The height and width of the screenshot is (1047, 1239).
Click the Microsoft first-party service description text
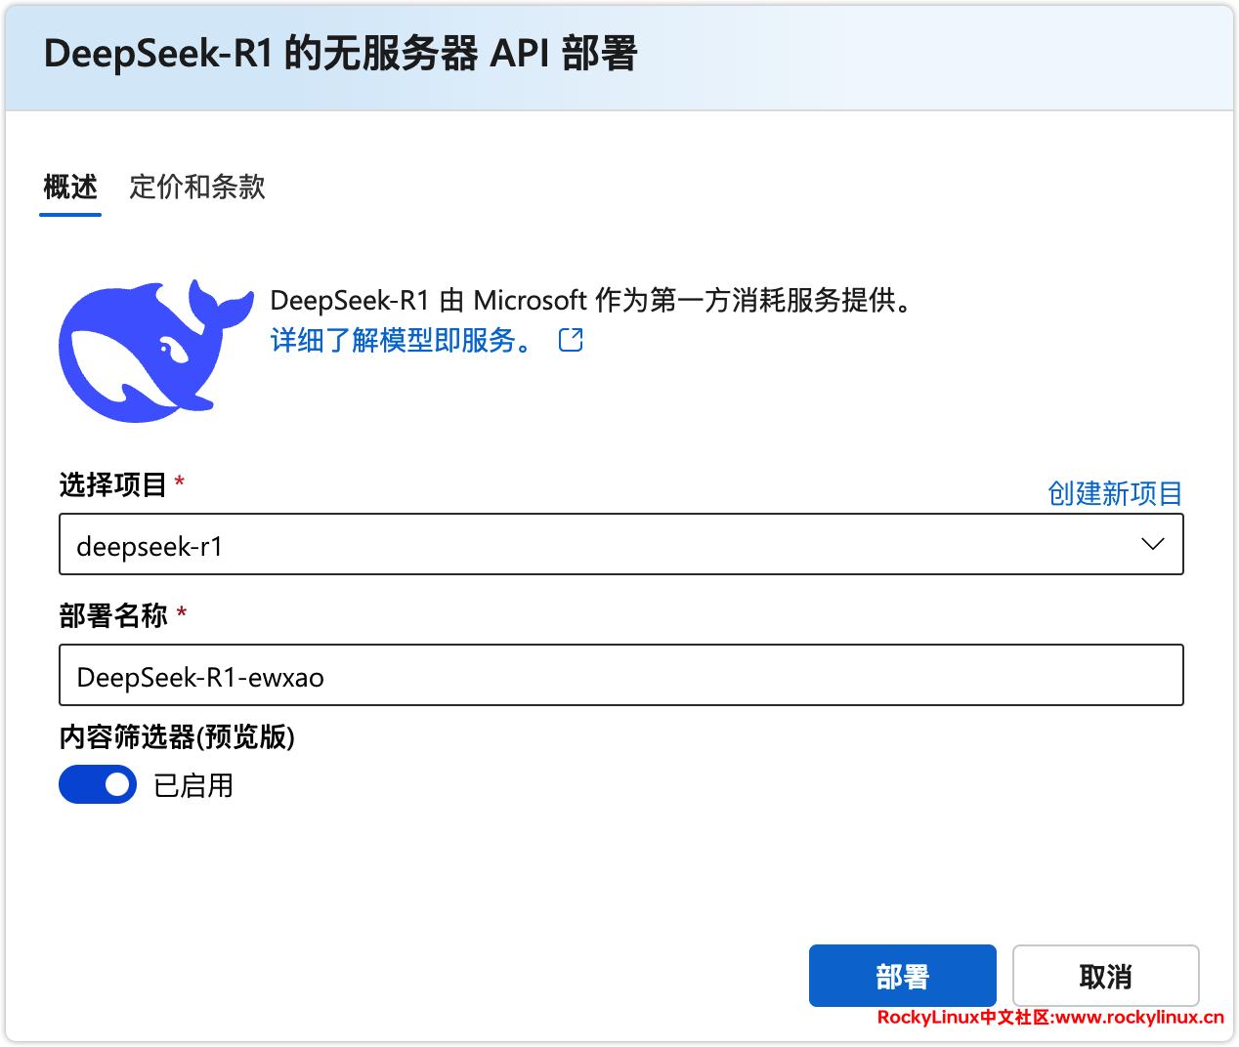(592, 300)
